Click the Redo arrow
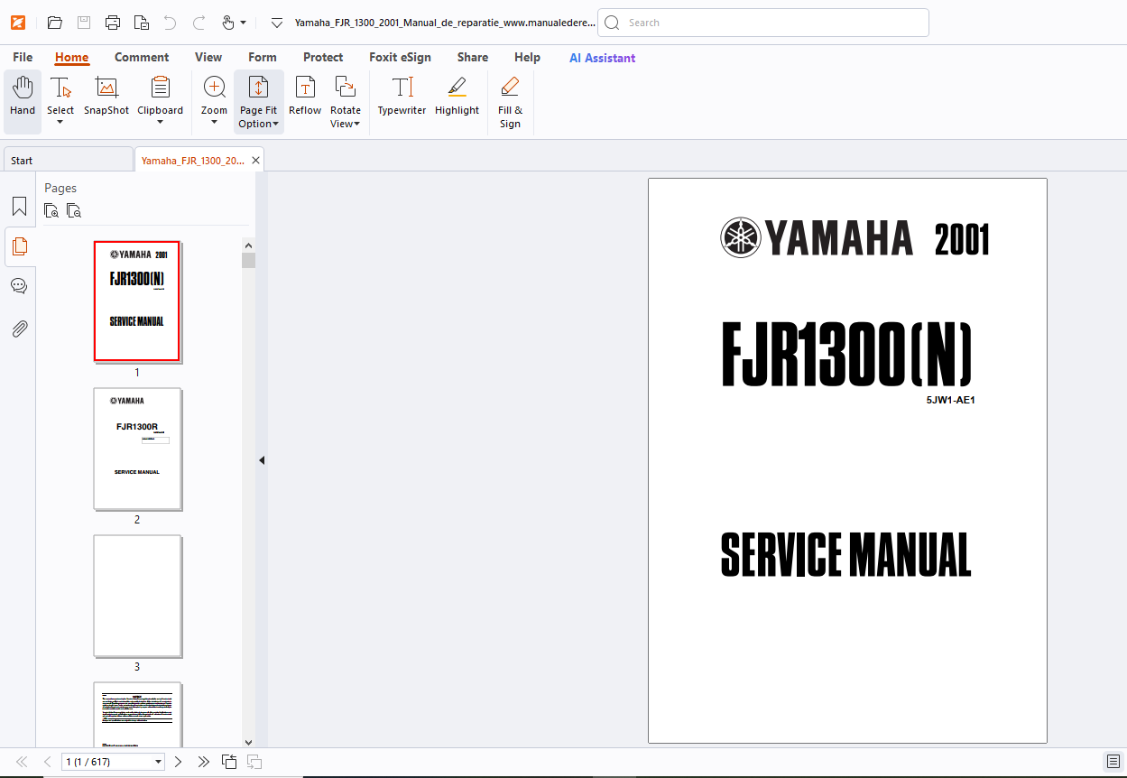Viewport: 1127px width, 778px height. tap(199, 23)
